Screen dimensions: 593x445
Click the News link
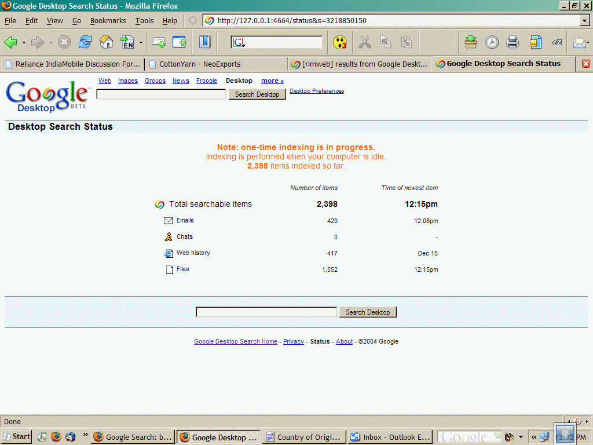click(181, 81)
